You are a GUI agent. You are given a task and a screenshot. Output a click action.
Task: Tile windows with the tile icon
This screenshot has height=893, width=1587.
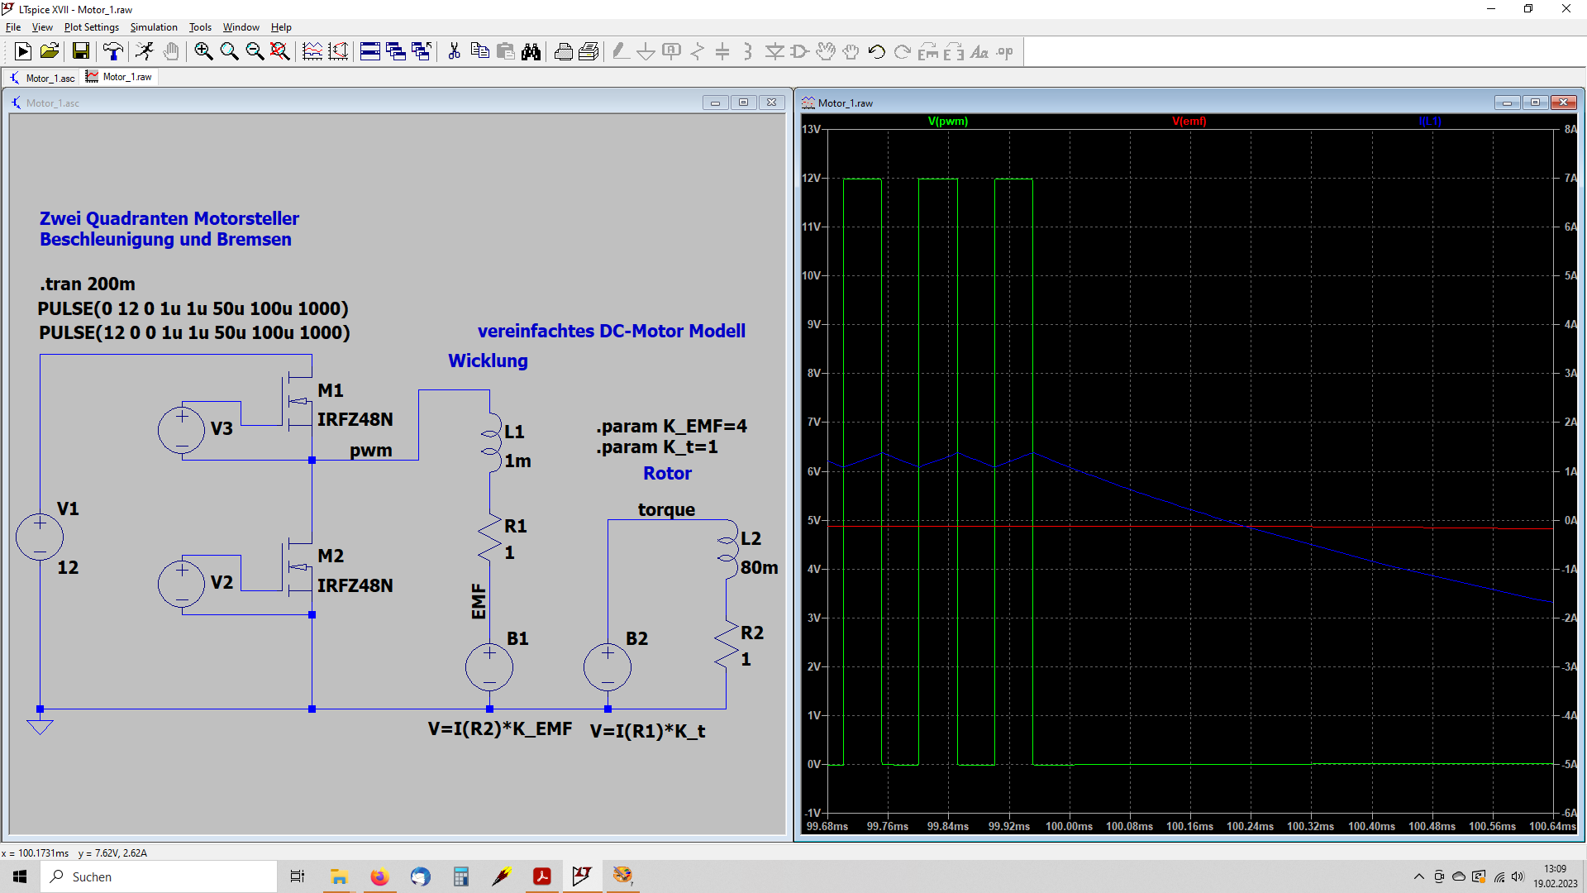(370, 52)
